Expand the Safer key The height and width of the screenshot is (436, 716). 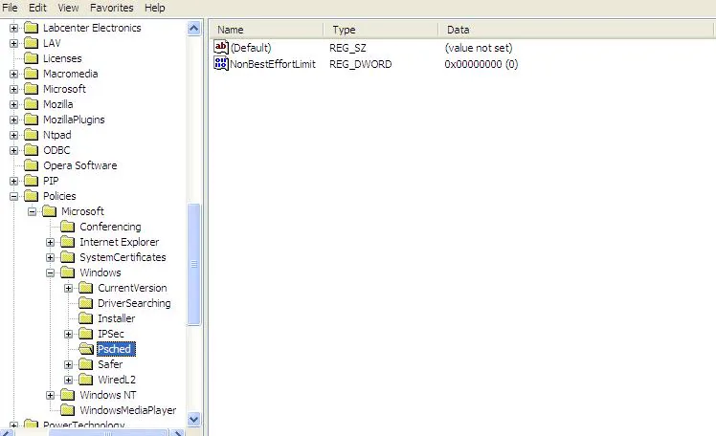69,364
